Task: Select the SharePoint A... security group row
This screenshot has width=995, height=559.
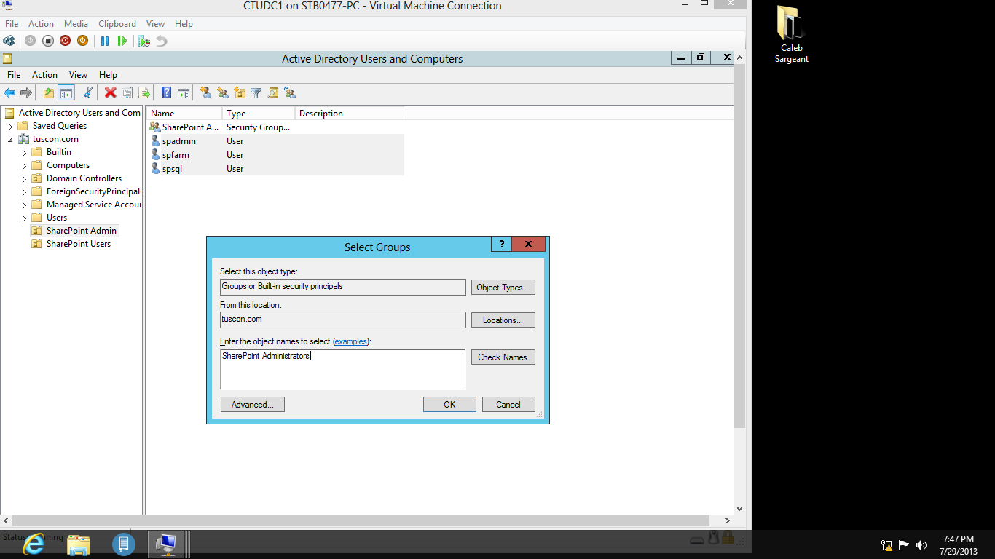Action: 277,127
